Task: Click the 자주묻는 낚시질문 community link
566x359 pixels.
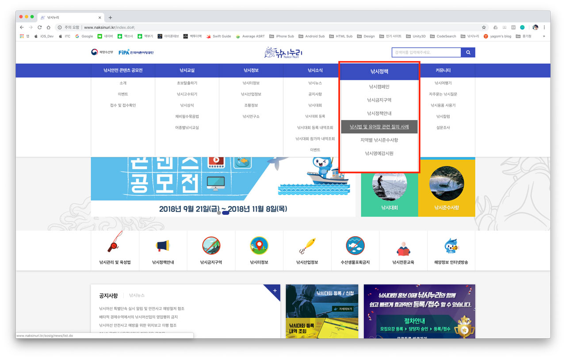Action: 443,94
